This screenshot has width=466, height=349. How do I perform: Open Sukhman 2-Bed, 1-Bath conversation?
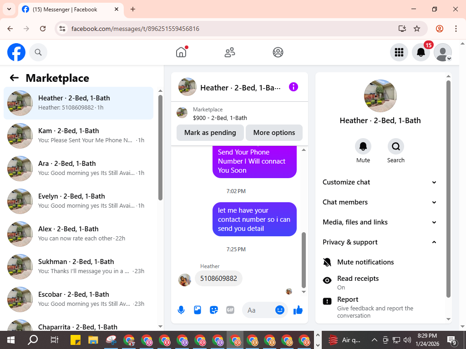[78, 266]
